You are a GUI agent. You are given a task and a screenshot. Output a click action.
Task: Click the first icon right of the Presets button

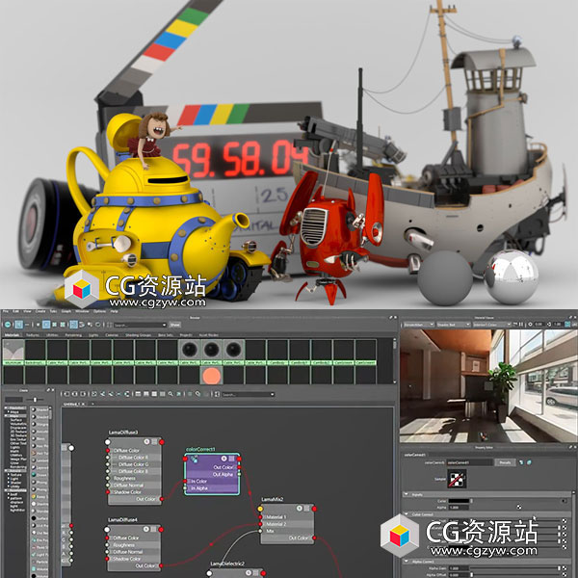[521, 462]
